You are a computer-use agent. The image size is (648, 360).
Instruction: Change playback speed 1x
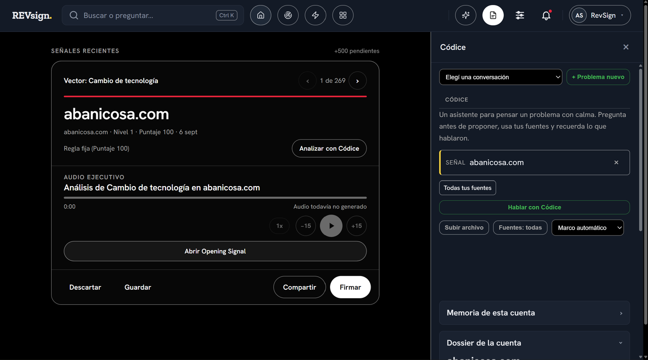(x=279, y=226)
